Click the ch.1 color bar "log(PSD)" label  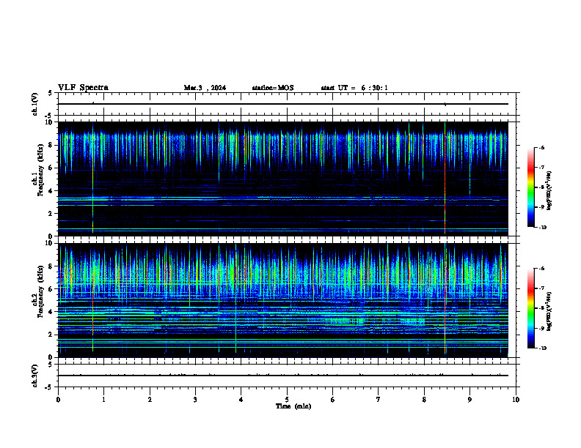tap(549, 190)
